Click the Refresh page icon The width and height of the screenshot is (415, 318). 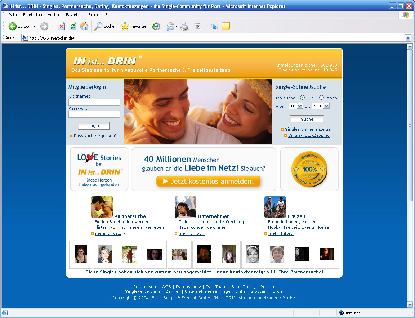(x=73, y=26)
